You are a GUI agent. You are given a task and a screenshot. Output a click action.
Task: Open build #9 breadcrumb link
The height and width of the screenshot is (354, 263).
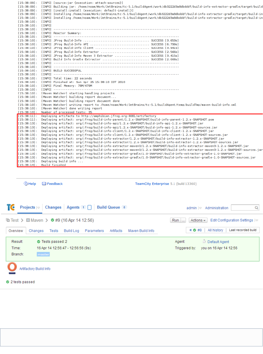tap(74, 220)
